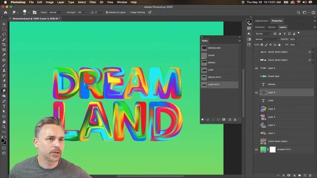
Task: Select the Rectangular Marquee tool
Action: (x=4, y=29)
